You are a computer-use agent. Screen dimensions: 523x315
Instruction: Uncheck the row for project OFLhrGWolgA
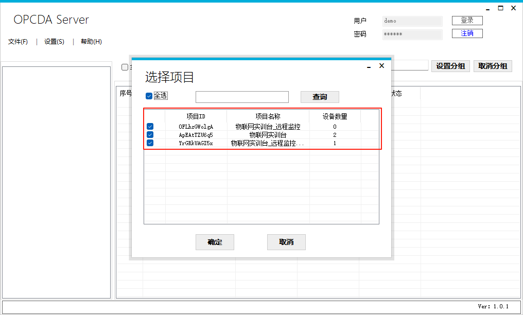[150, 126]
